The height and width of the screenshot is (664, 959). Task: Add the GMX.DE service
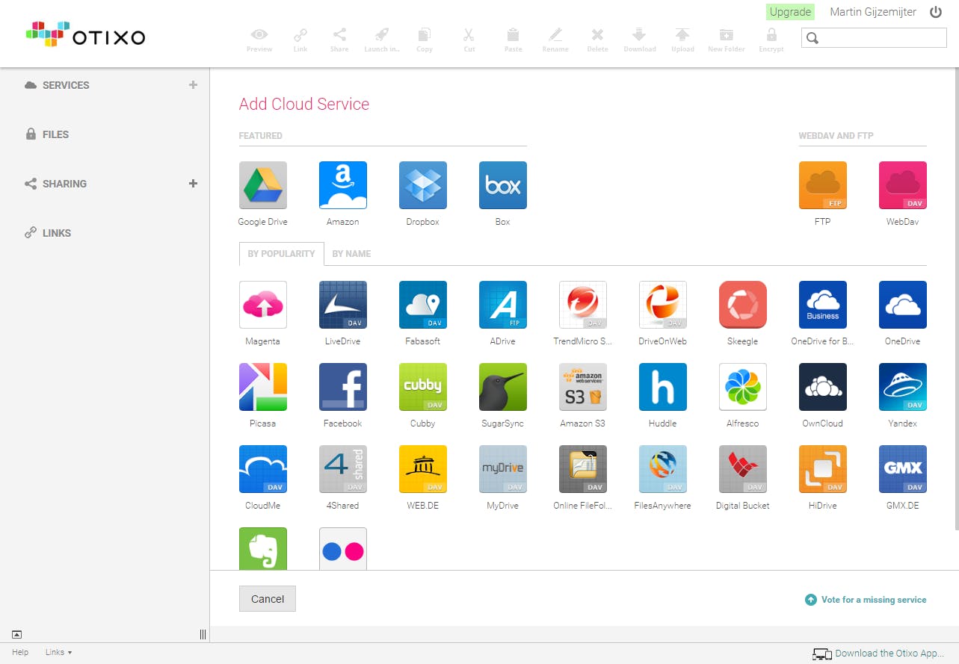tap(902, 469)
